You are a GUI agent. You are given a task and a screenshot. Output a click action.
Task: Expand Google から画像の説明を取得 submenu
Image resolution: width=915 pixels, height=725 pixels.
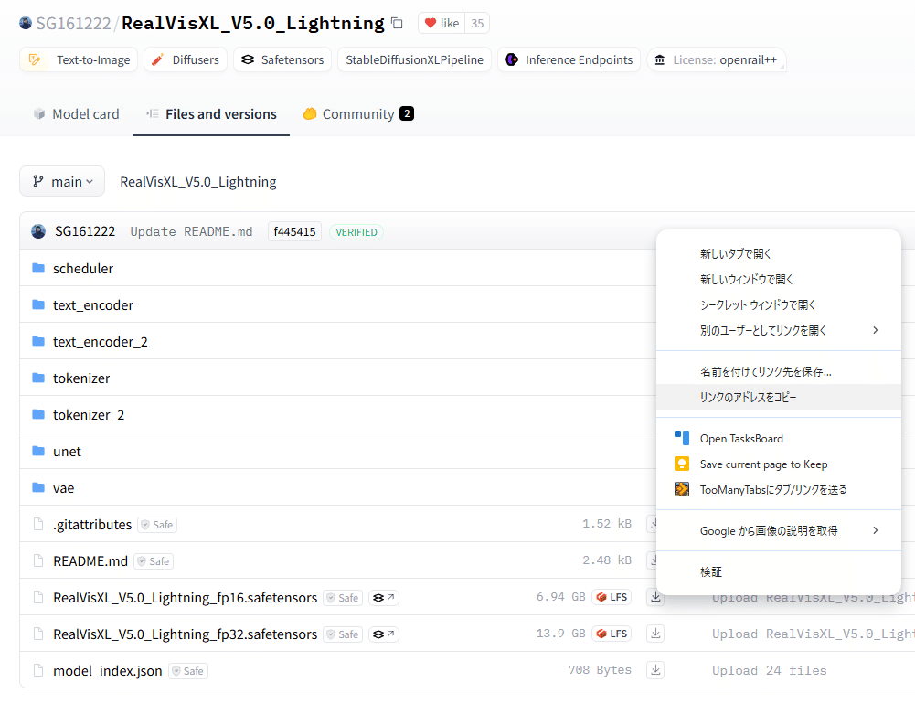(x=779, y=530)
